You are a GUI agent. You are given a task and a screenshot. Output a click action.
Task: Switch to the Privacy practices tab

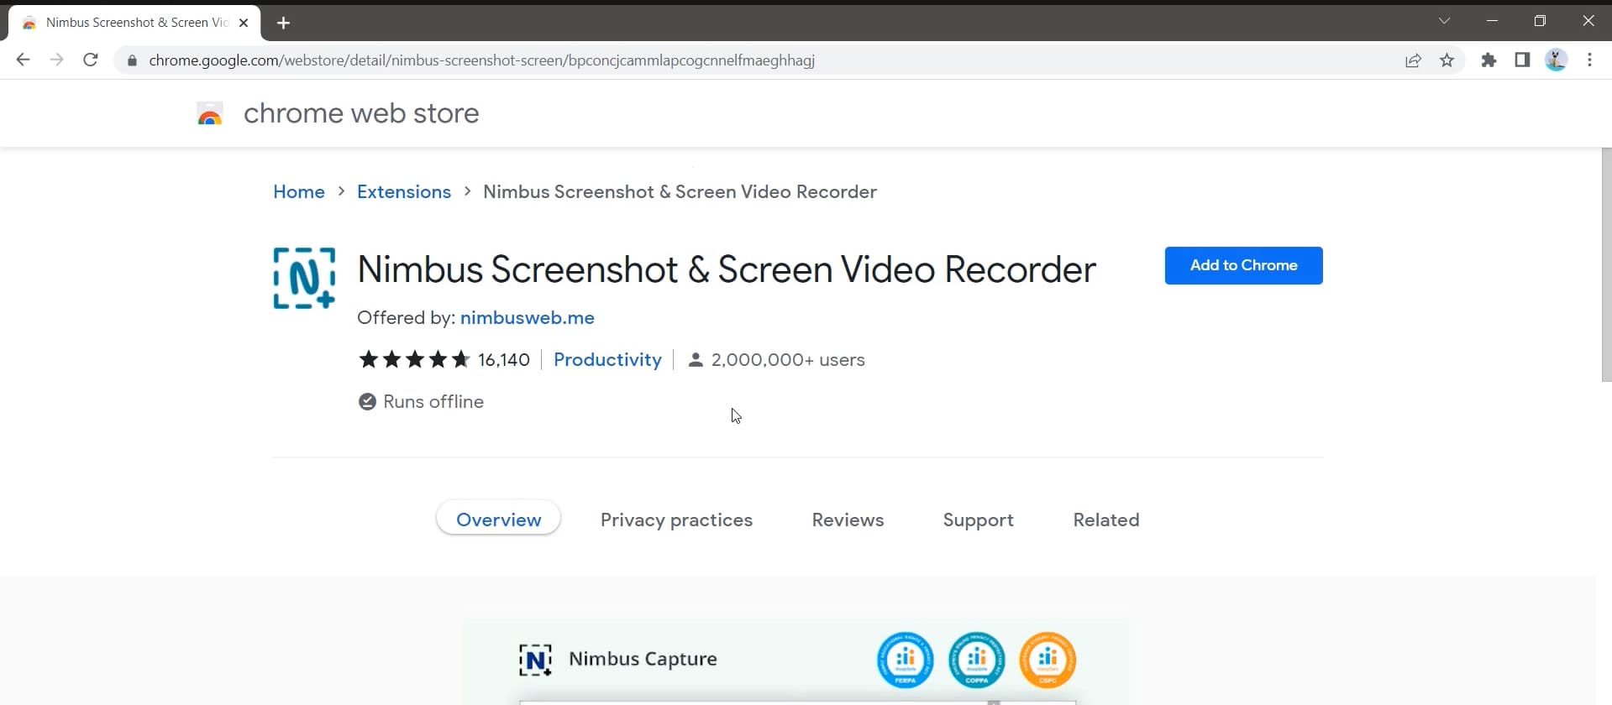coord(676,520)
